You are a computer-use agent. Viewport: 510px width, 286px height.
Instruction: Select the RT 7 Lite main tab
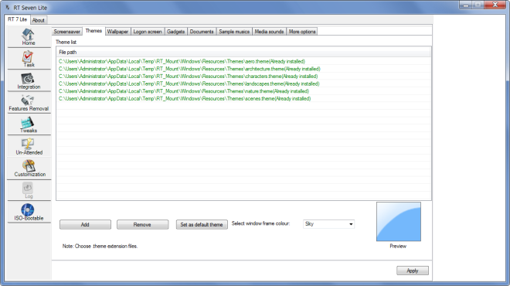tap(17, 19)
